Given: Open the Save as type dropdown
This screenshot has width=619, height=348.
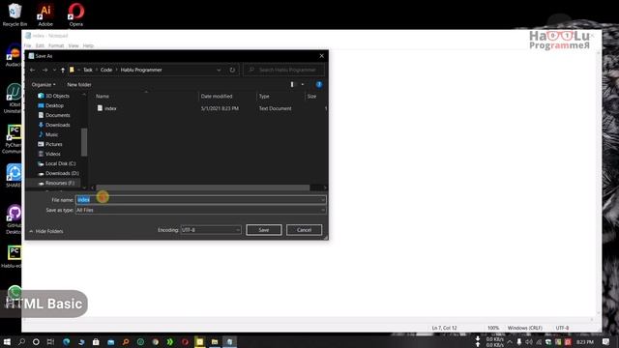Looking at the screenshot, I should (x=200, y=211).
